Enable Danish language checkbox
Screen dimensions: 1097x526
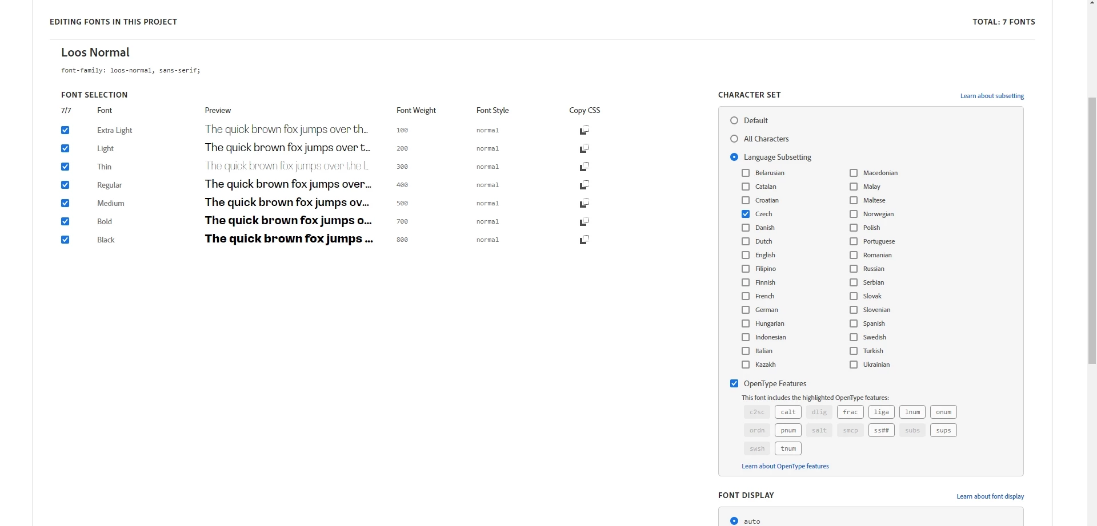coord(746,228)
